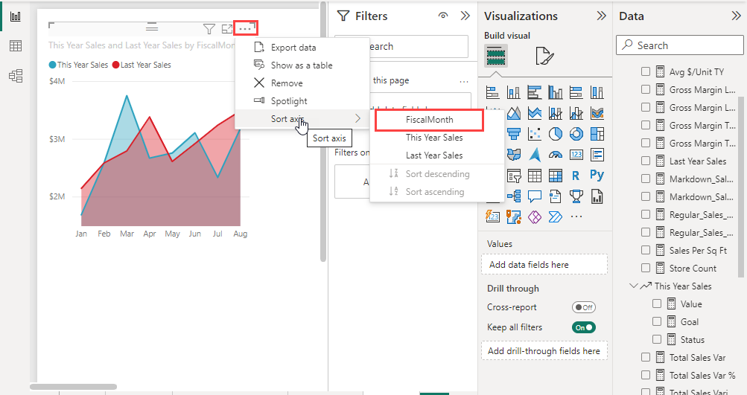Click Sort descending option
Viewport: 747px width, 395px height.
coord(437,174)
